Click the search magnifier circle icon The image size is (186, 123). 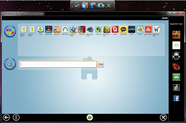tap(10, 64)
